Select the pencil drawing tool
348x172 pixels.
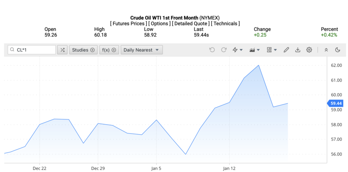click(286, 50)
